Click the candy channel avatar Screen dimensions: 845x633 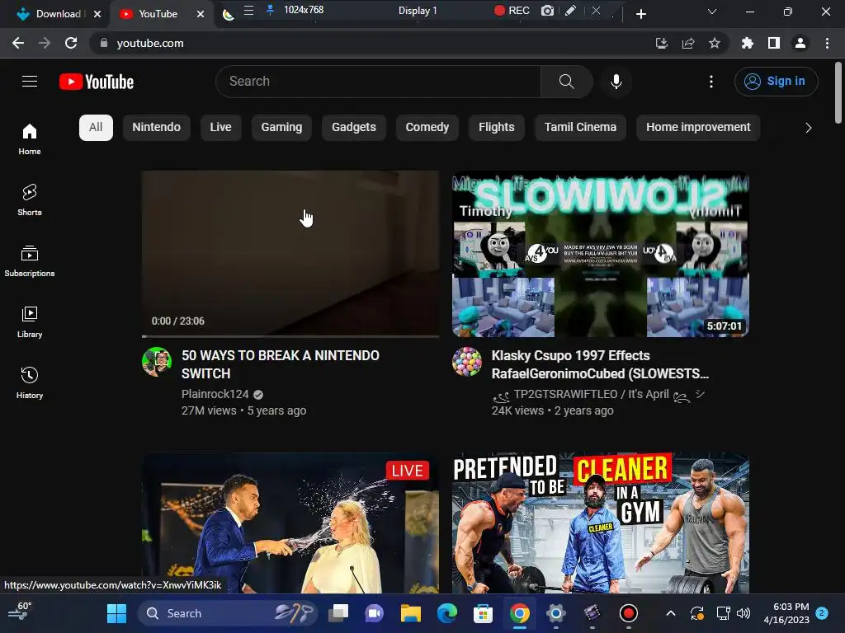click(x=467, y=362)
